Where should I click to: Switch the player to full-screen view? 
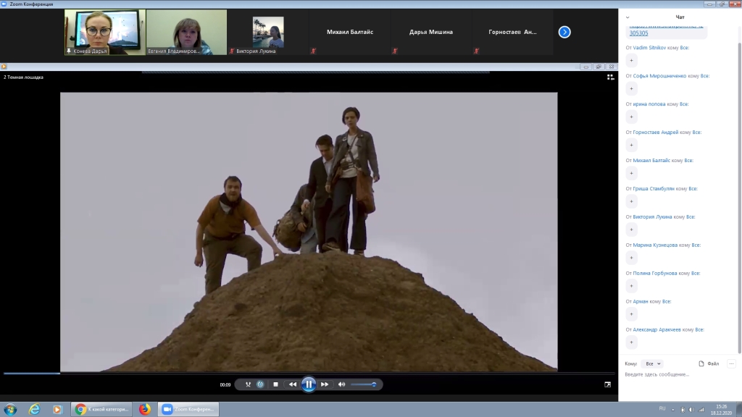(608, 384)
